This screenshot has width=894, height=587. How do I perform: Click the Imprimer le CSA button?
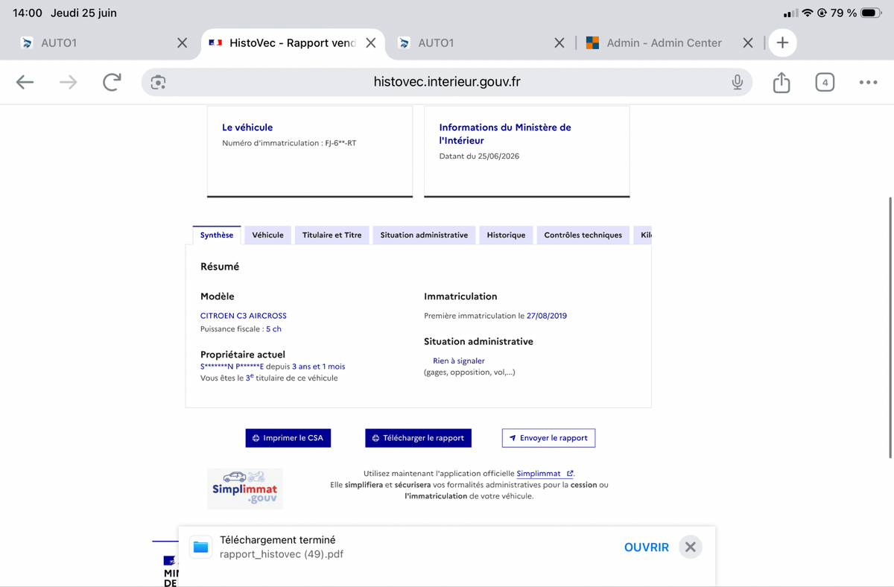(288, 438)
